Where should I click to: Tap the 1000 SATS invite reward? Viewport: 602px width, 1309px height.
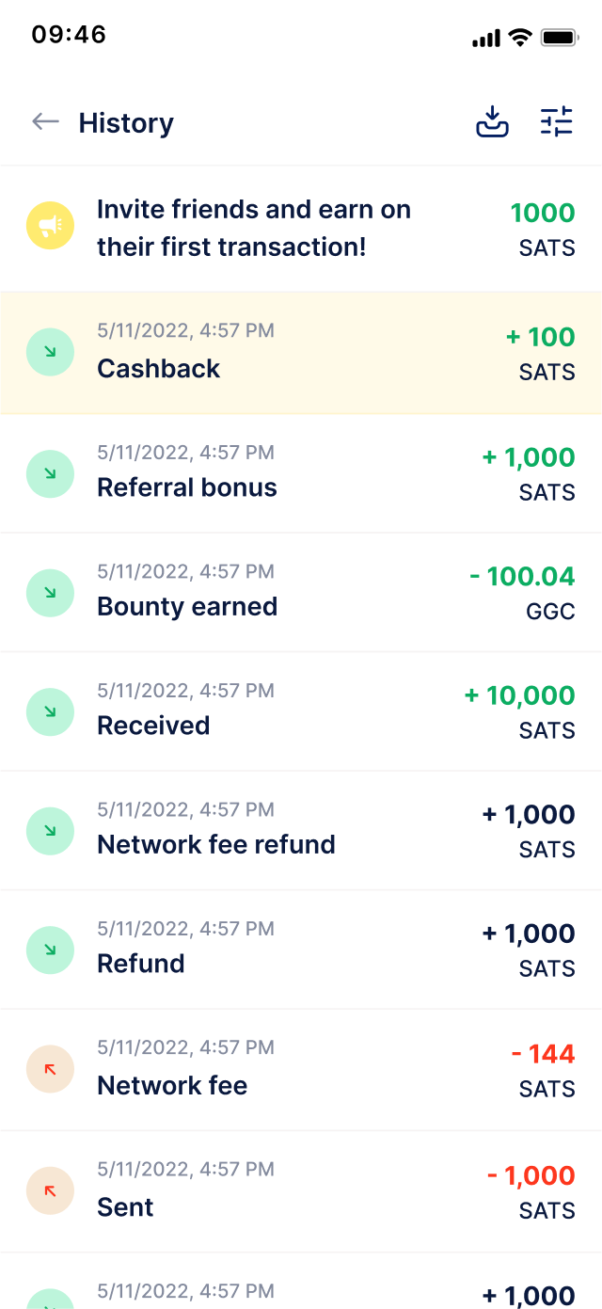pos(543,229)
